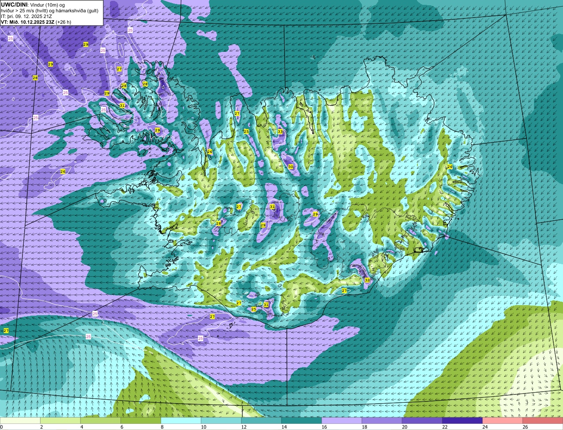Click the 0–2 m/s pale yellow legend swatch

pyautogui.click(x=20, y=421)
